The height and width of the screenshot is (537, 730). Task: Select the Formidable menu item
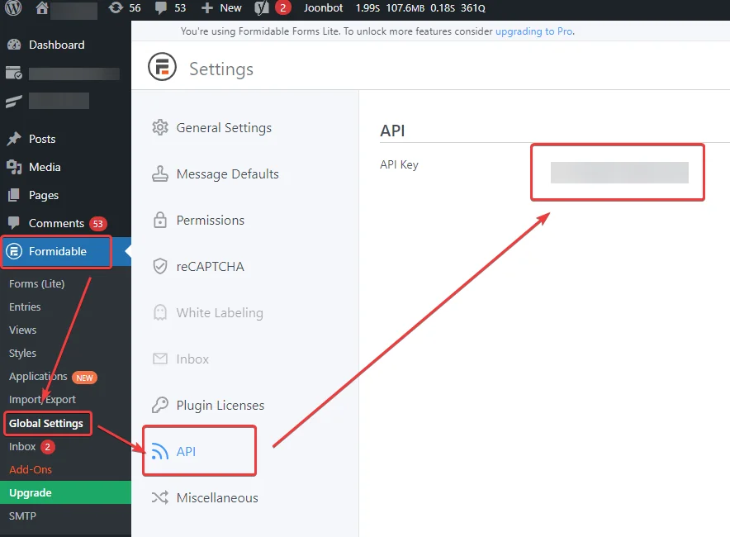coord(58,251)
